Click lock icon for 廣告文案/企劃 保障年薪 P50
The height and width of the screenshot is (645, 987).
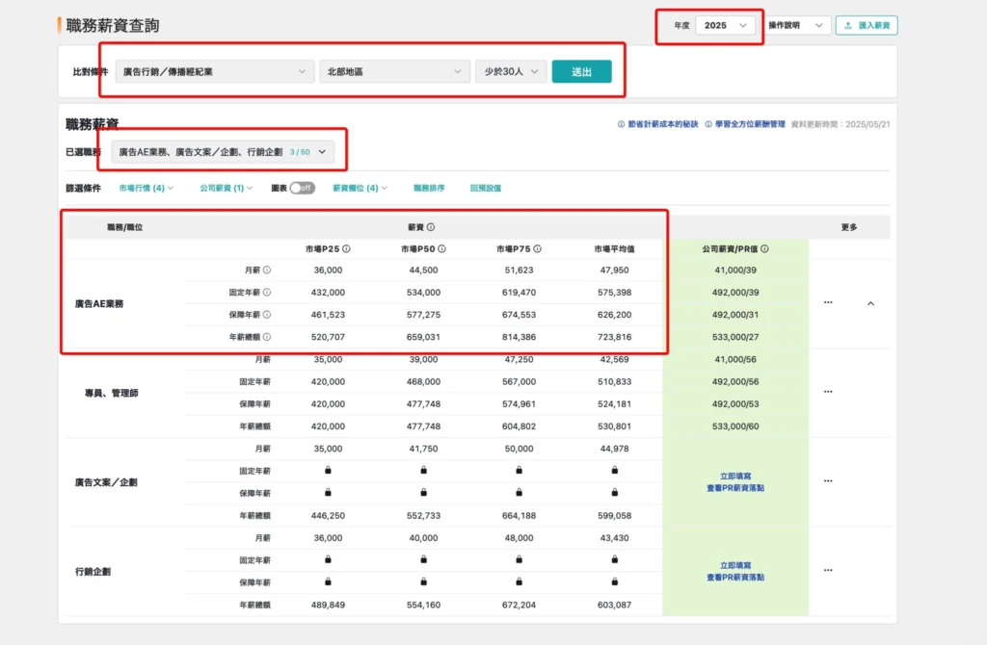click(424, 492)
